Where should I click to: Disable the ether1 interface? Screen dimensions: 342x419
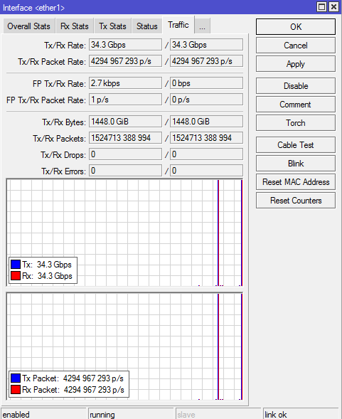pyautogui.click(x=296, y=86)
